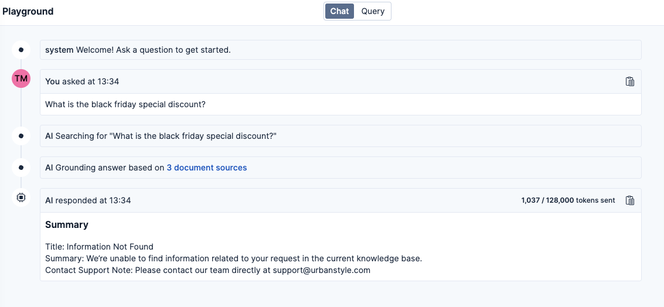
Task: Click the AI chip icon on the timeline
Action: point(21,198)
